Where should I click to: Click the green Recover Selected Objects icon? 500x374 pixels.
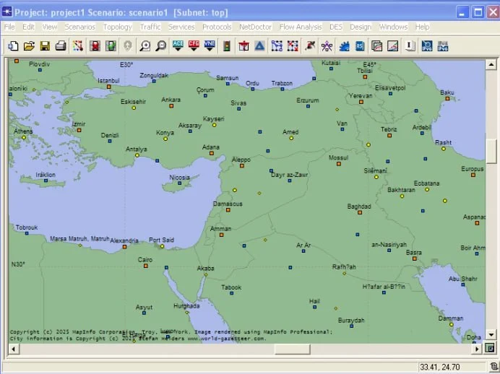(111, 46)
